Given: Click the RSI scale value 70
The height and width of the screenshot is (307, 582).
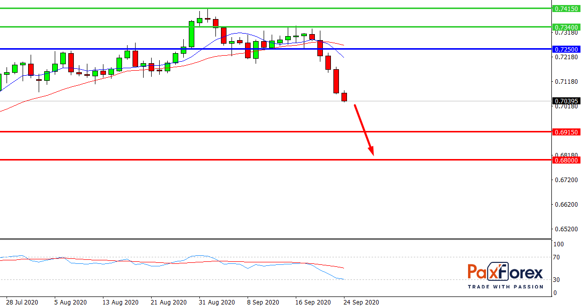Looking at the screenshot, I should (556, 257).
